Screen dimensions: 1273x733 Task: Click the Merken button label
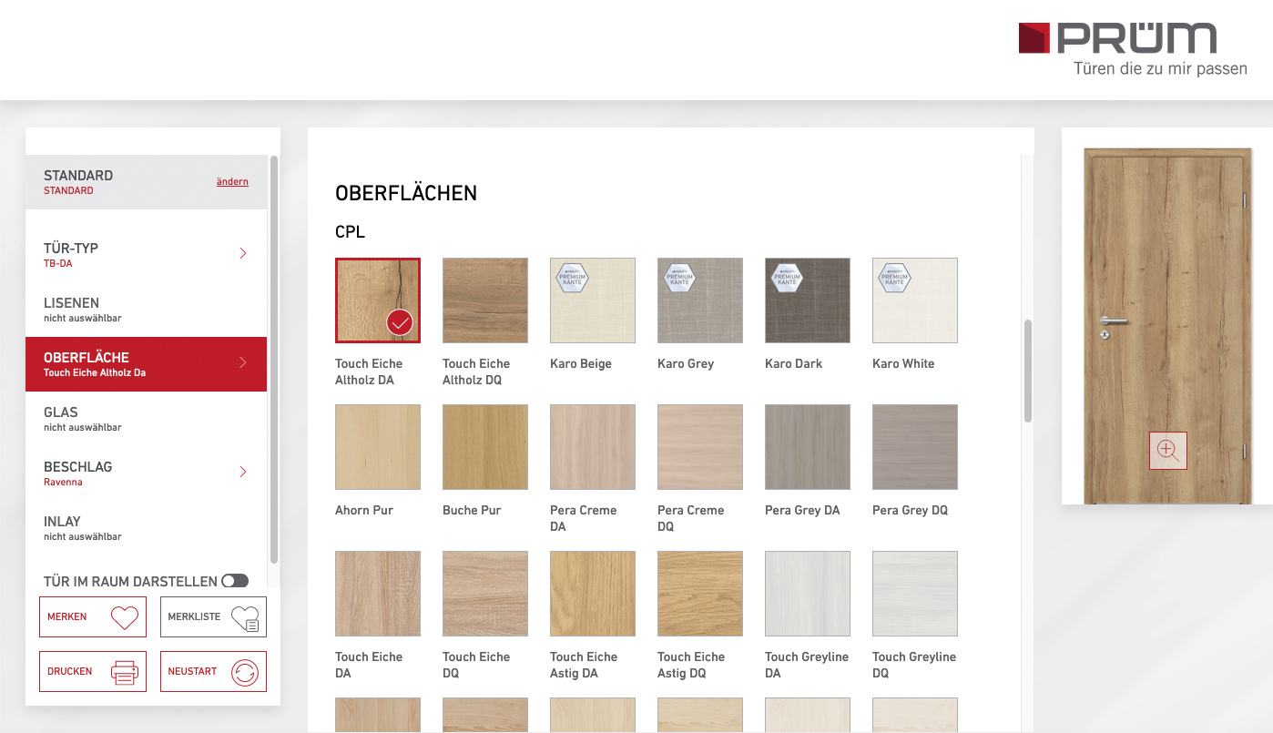point(67,617)
